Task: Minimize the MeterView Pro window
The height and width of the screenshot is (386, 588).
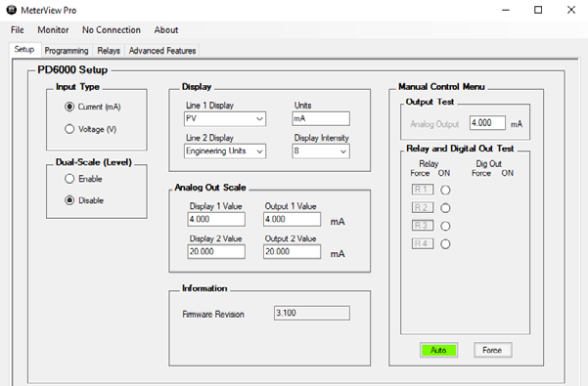Action: pos(506,10)
